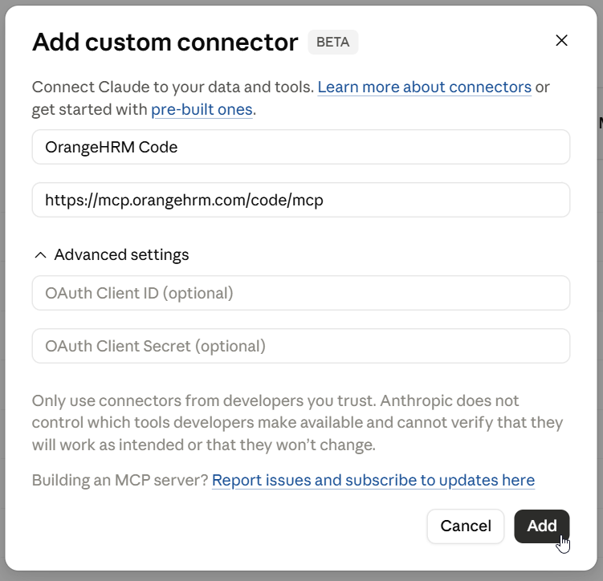This screenshot has width=603, height=581.
Task: Open the Learn more about connectors link
Action: (424, 87)
